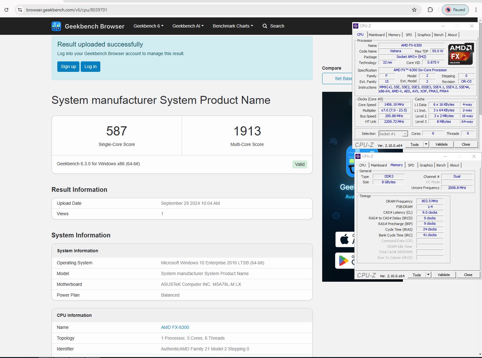Screen dimensions: 482x358
Task: Click the multi-core score 1913
Action: click(x=247, y=131)
